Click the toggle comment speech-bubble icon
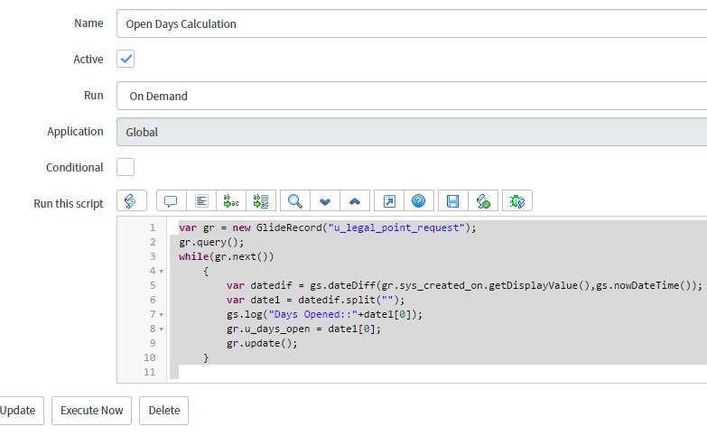Screen dimensions: 707x445 point(171,200)
